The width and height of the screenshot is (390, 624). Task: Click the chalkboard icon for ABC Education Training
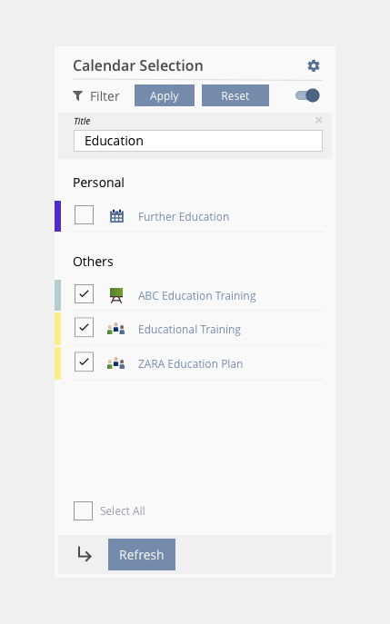[x=116, y=295]
